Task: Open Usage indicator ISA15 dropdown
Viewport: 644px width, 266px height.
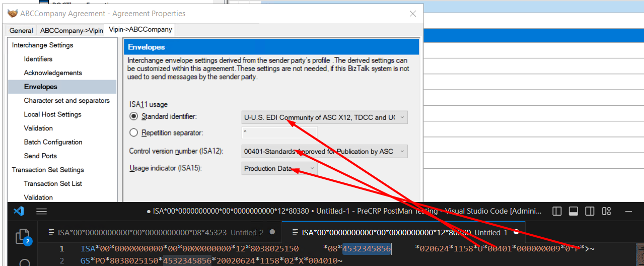Action: click(279, 168)
